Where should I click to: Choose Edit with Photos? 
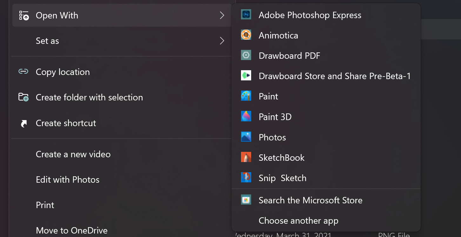point(122,179)
